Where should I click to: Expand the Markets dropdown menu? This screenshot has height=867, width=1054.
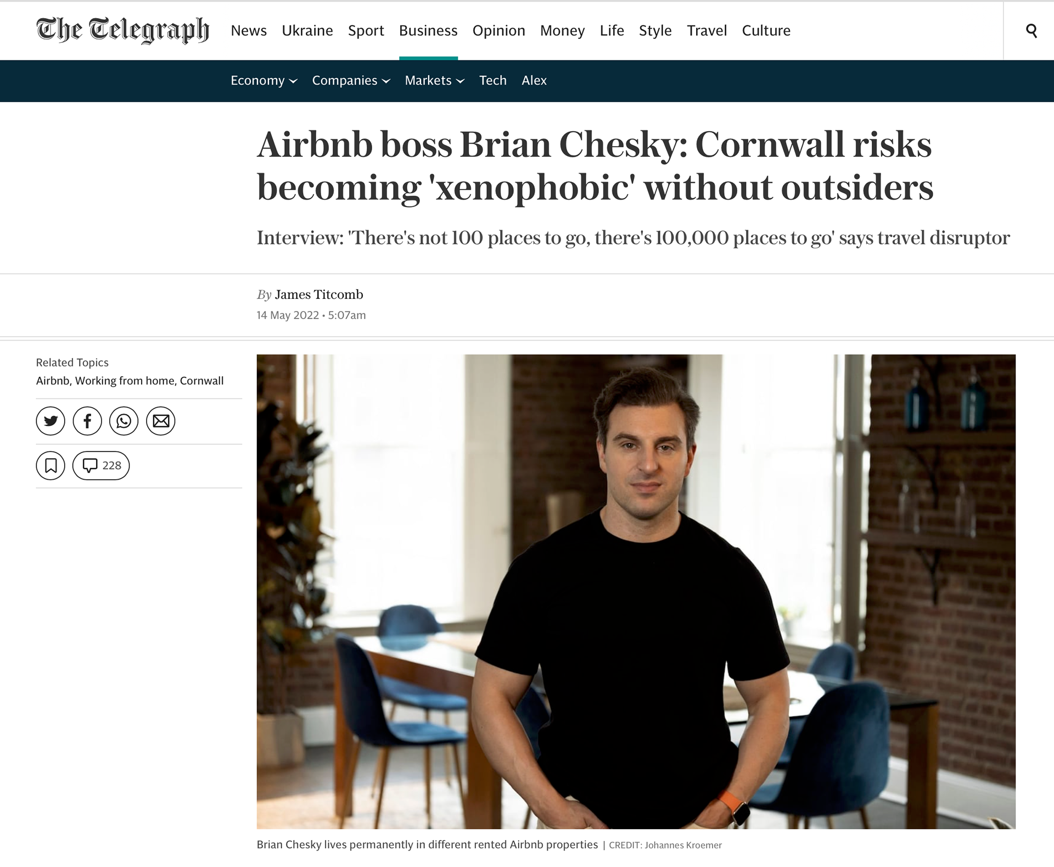[x=435, y=80]
